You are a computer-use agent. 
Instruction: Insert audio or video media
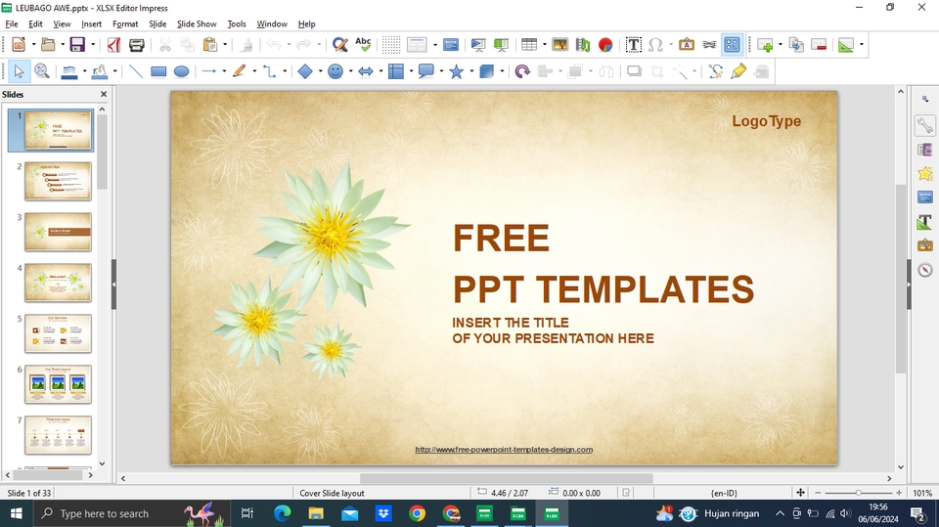tap(583, 45)
